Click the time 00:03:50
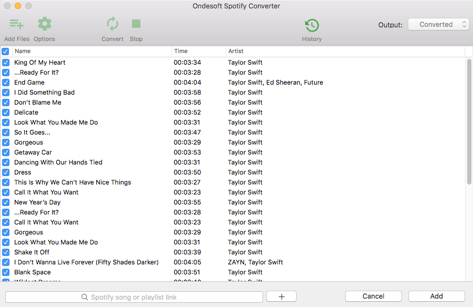473x307 pixels. pyautogui.click(x=187, y=172)
